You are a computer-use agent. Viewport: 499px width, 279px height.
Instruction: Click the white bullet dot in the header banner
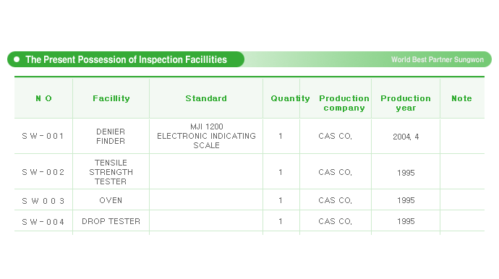coord(17,59)
